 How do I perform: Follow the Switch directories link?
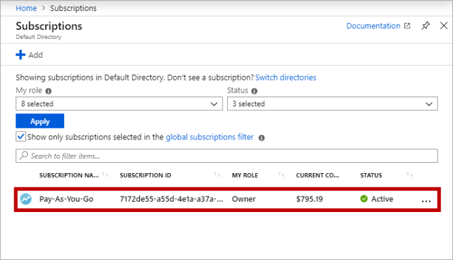[x=286, y=77]
